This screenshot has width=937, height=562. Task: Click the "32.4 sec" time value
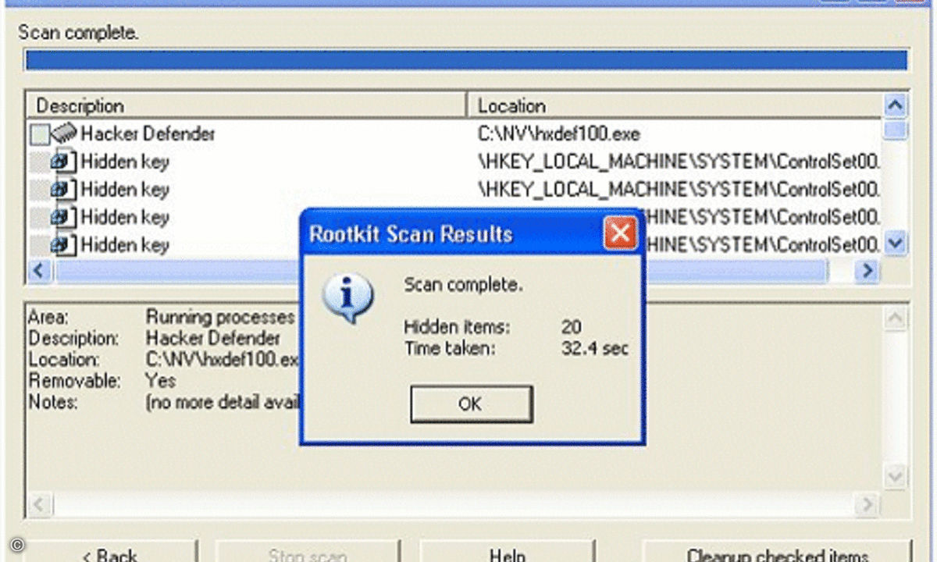click(x=595, y=348)
